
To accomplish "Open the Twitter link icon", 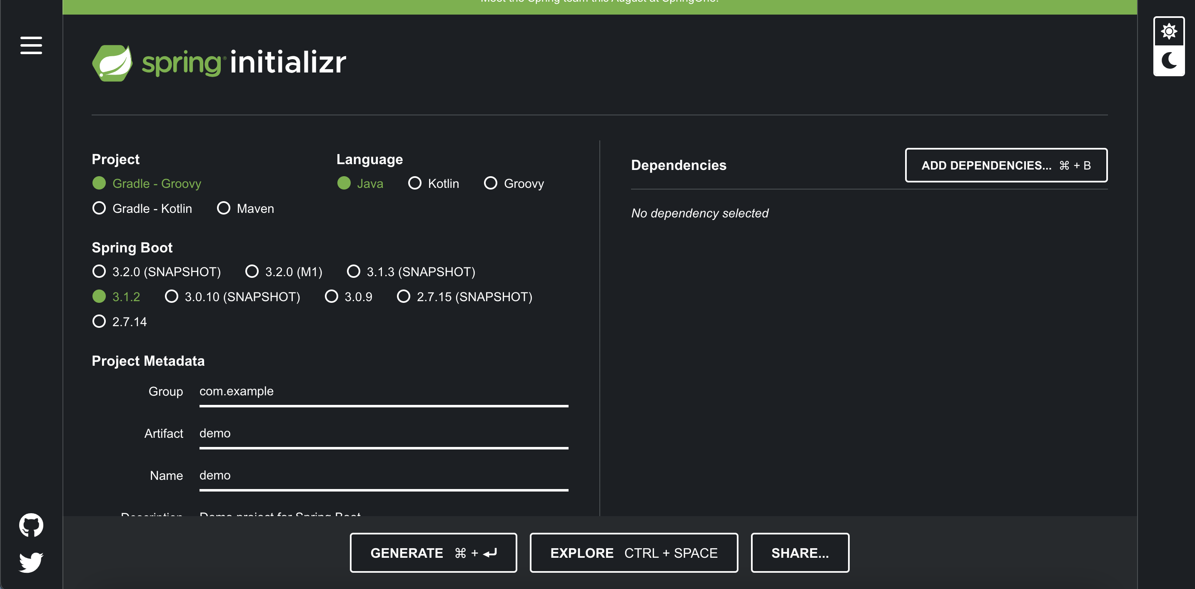I will click(31, 562).
